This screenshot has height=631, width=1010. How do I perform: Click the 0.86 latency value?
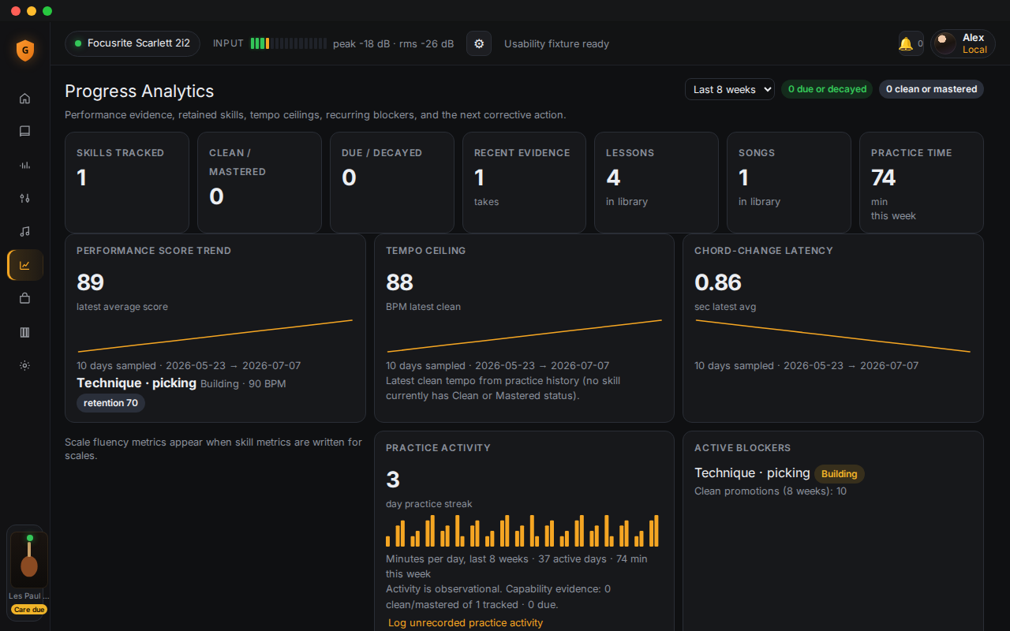pyautogui.click(x=718, y=282)
